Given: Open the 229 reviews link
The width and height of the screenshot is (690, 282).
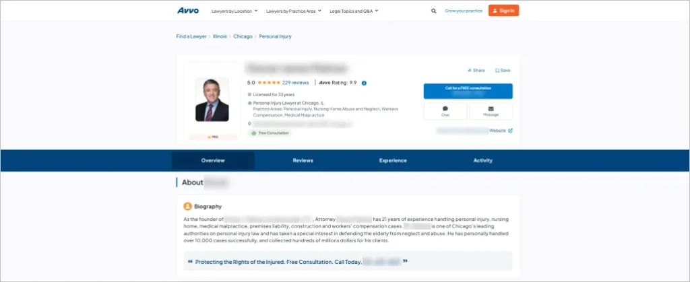Looking at the screenshot, I should [295, 83].
